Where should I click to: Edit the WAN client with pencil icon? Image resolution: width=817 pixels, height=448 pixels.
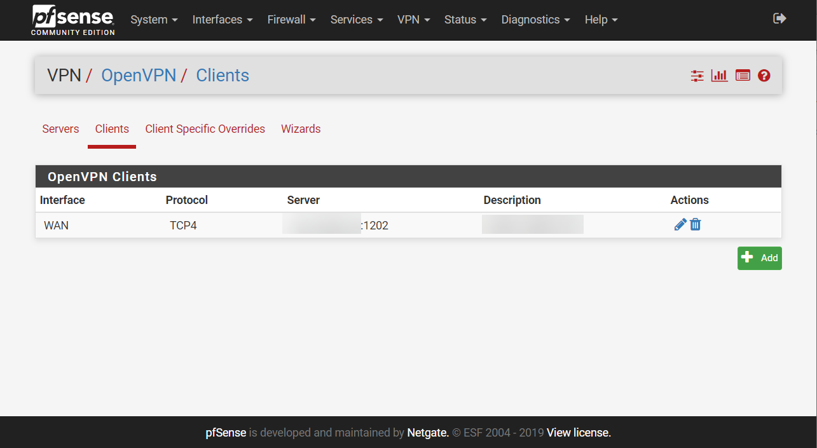pyautogui.click(x=680, y=224)
